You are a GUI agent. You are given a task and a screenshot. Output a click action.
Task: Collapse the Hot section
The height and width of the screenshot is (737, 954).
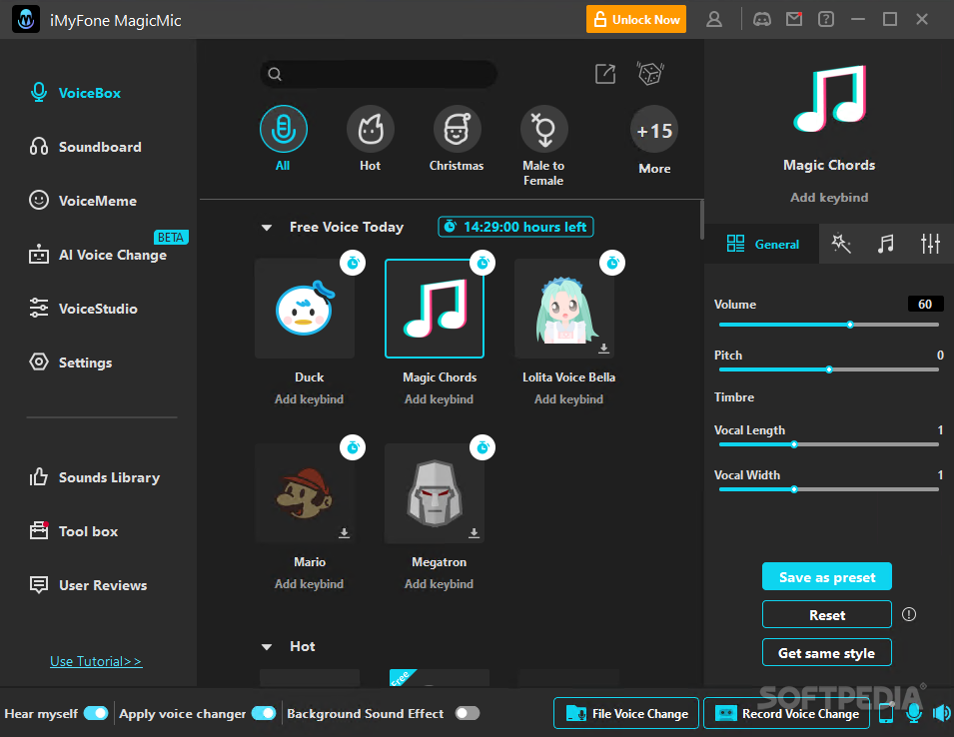coord(267,647)
